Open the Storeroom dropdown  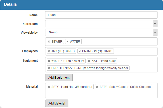pyautogui.click(x=155, y=24)
